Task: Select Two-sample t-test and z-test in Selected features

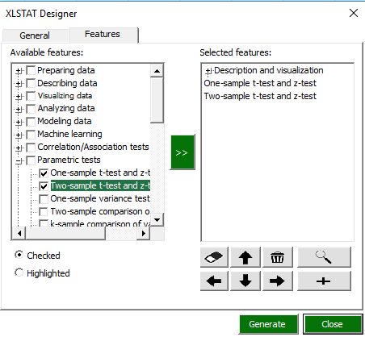Action: (260, 96)
